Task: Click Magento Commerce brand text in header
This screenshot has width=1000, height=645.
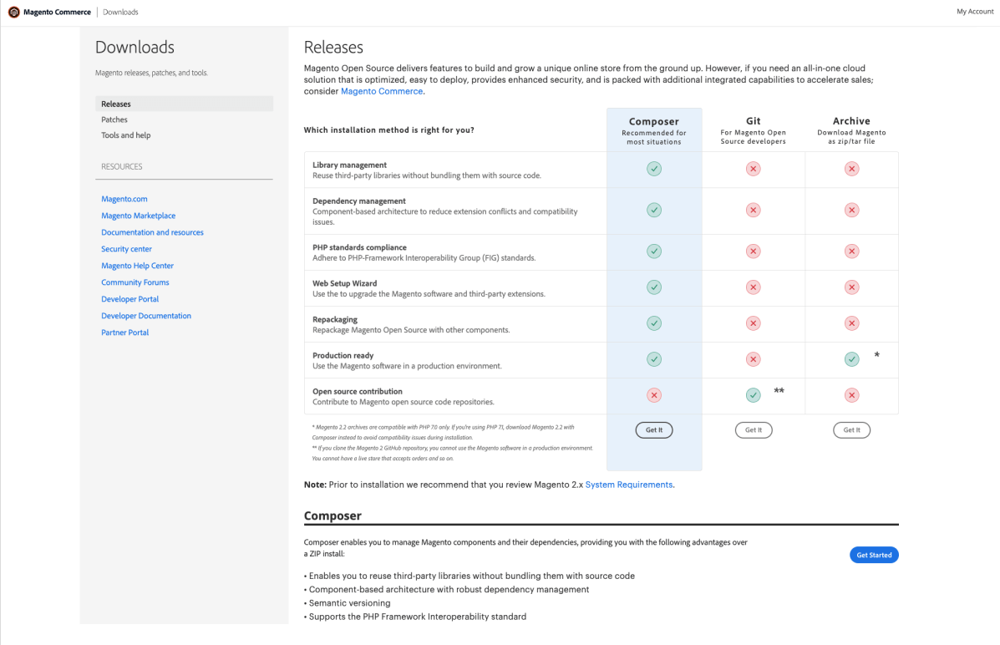Action: pyautogui.click(x=58, y=13)
